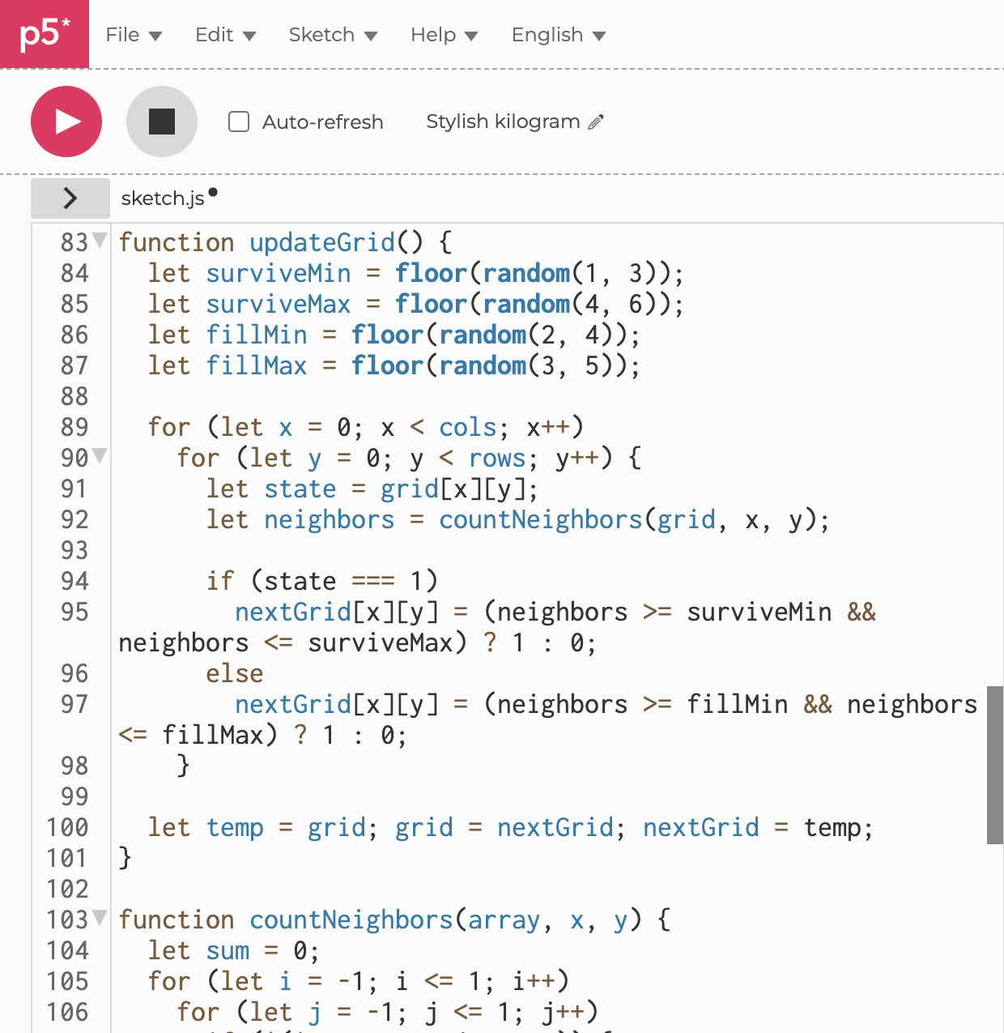Screen dimensions: 1004x1033
Task: Click the Auto-refresh label text
Action: click(322, 122)
